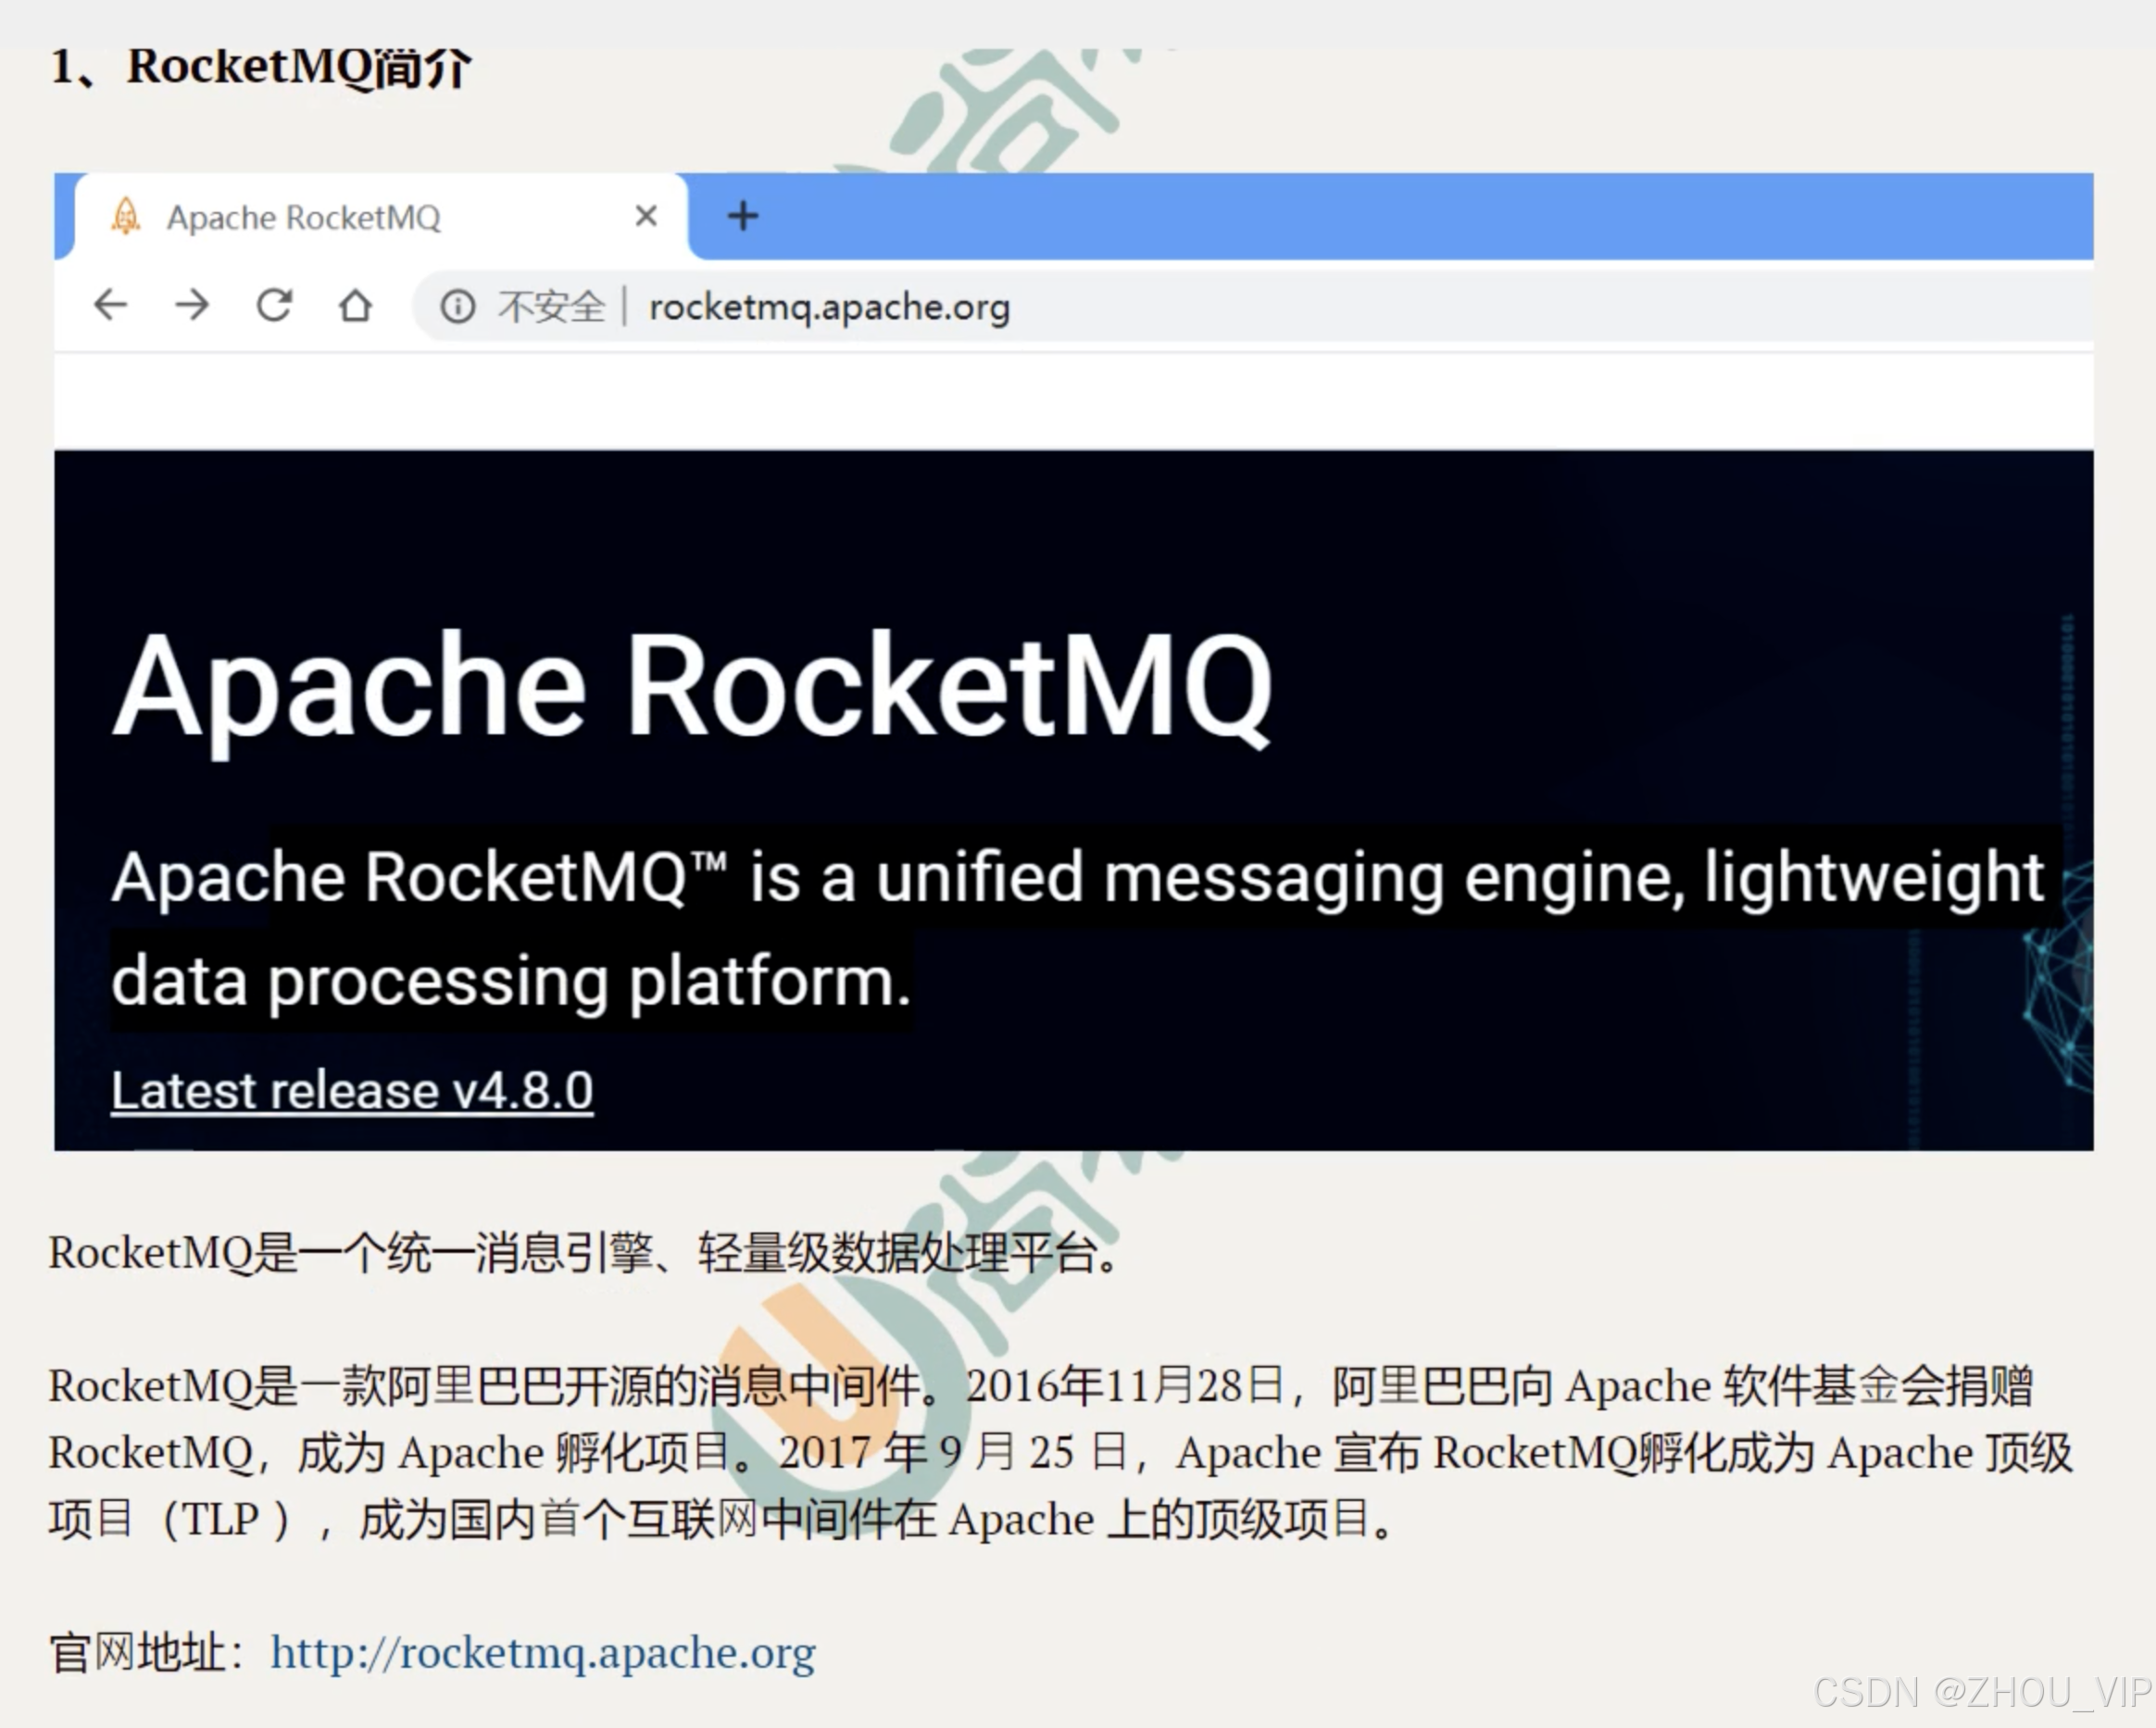Click the heading 1、RocketMQ简介
2156x1728 pixels.
click(x=260, y=68)
